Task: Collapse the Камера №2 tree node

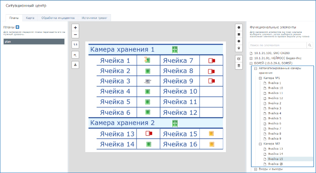Action: (x=260, y=144)
